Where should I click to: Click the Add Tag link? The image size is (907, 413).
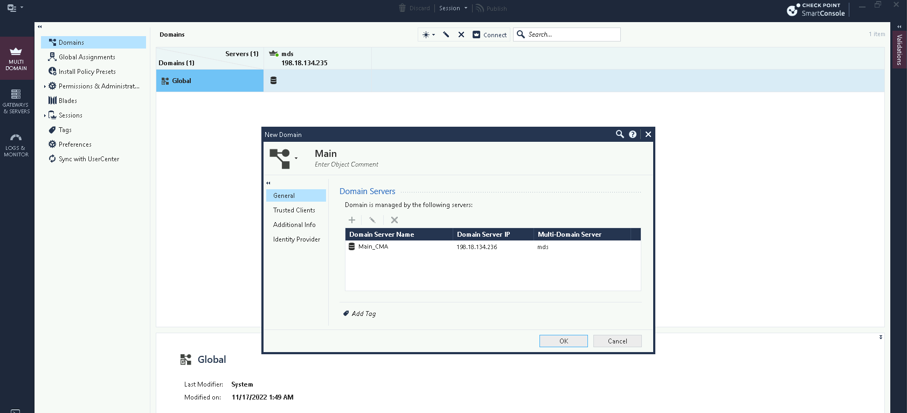363,314
